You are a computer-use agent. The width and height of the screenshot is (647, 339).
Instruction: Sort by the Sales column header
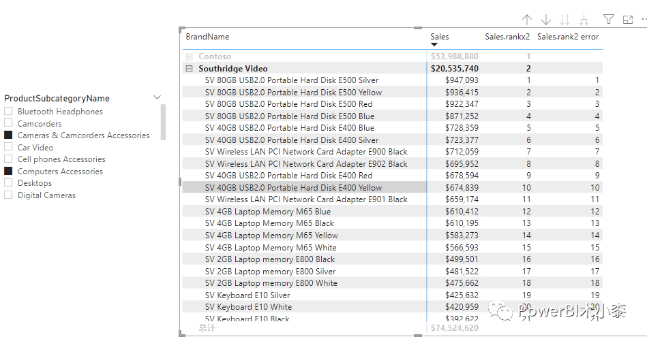coord(440,37)
